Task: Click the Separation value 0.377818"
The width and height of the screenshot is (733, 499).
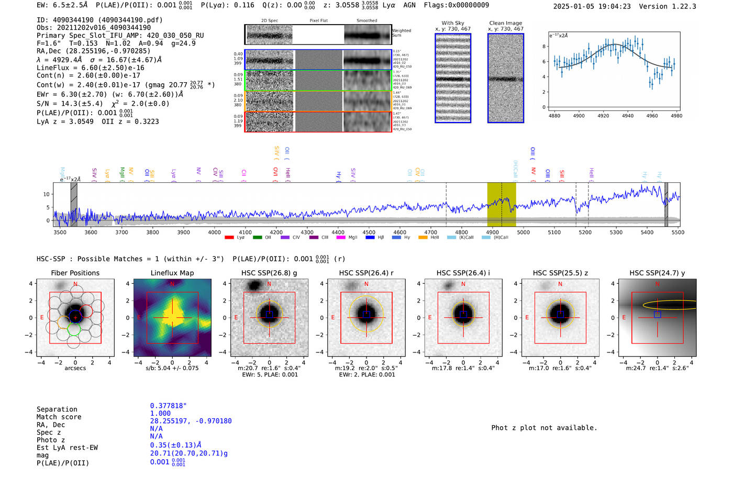Action: [169, 406]
